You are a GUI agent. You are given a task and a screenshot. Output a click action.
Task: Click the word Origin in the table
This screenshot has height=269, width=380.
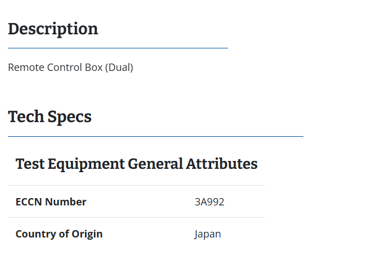[87, 234]
